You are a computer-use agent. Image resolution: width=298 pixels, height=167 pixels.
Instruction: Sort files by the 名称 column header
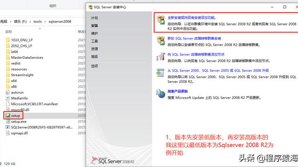(8, 32)
